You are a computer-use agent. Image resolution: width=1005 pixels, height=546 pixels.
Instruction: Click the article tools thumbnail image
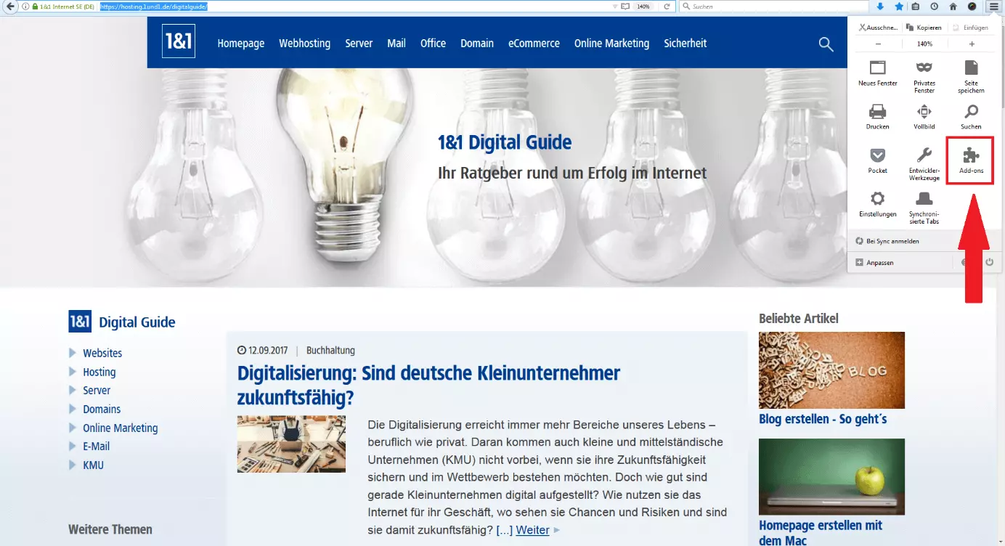(291, 444)
